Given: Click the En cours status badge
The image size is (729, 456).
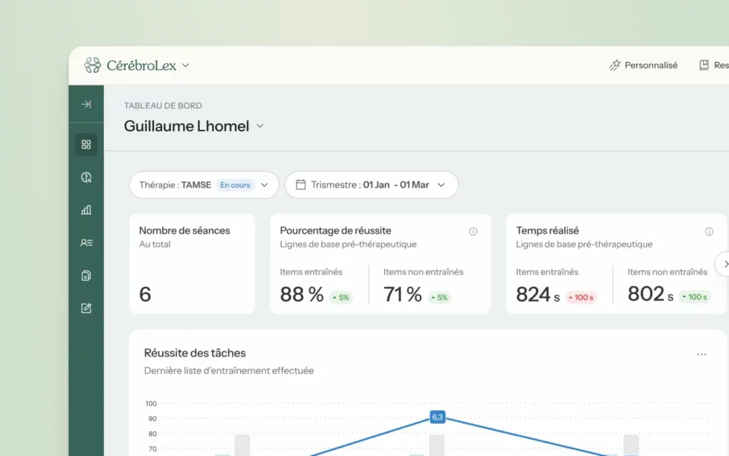Looking at the screenshot, I should [x=235, y=184].
